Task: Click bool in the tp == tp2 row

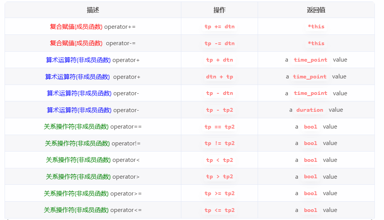Action: coord(311,127)
